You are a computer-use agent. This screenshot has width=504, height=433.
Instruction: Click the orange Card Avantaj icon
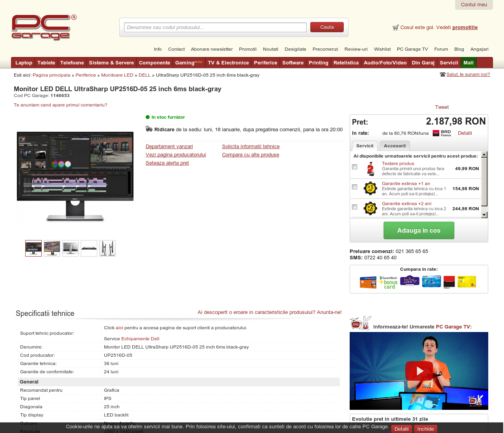coord(368,282)
